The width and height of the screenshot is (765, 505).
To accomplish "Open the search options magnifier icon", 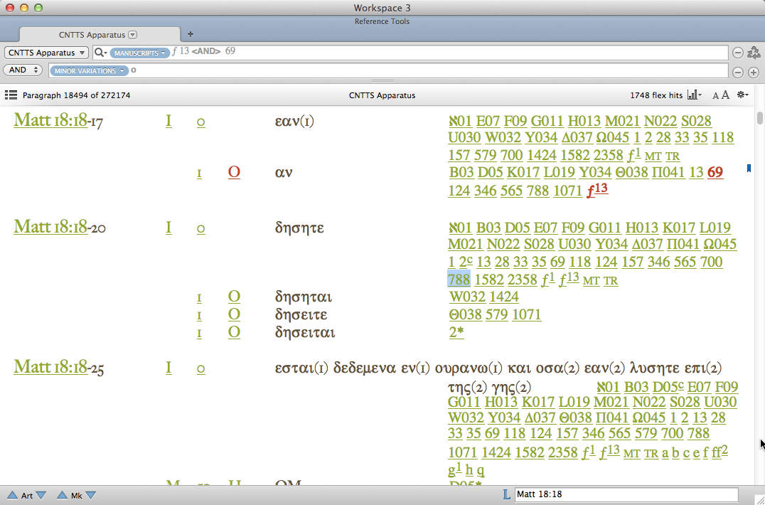I will click(100, 53).
